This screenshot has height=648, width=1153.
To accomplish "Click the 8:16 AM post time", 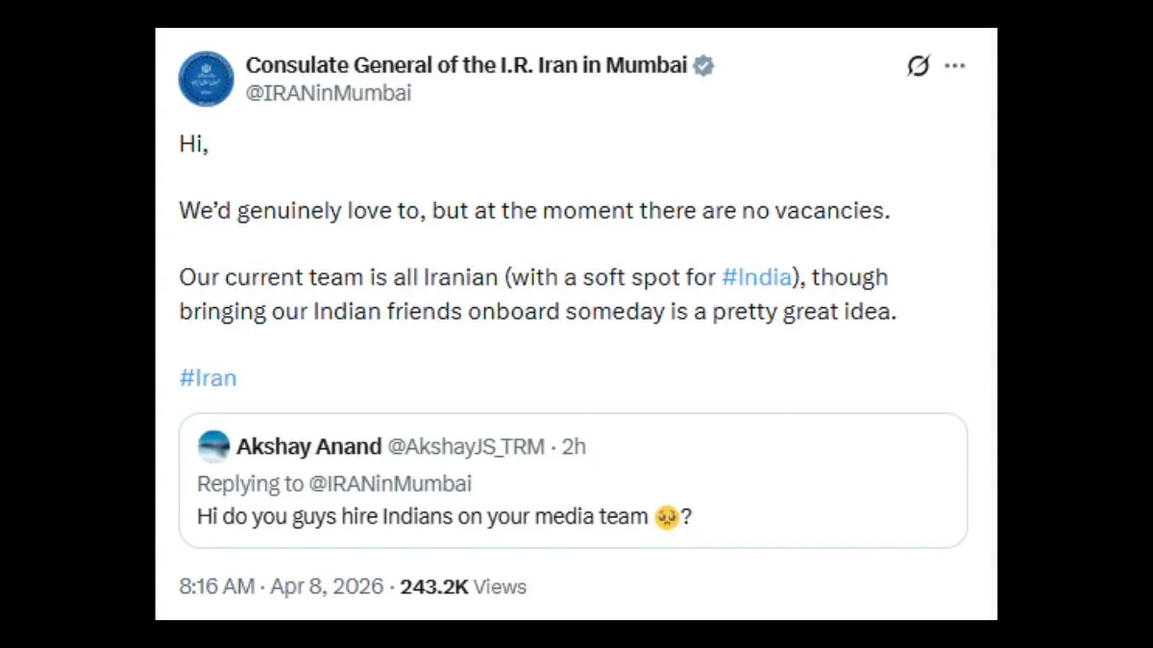I will (217, 587).
